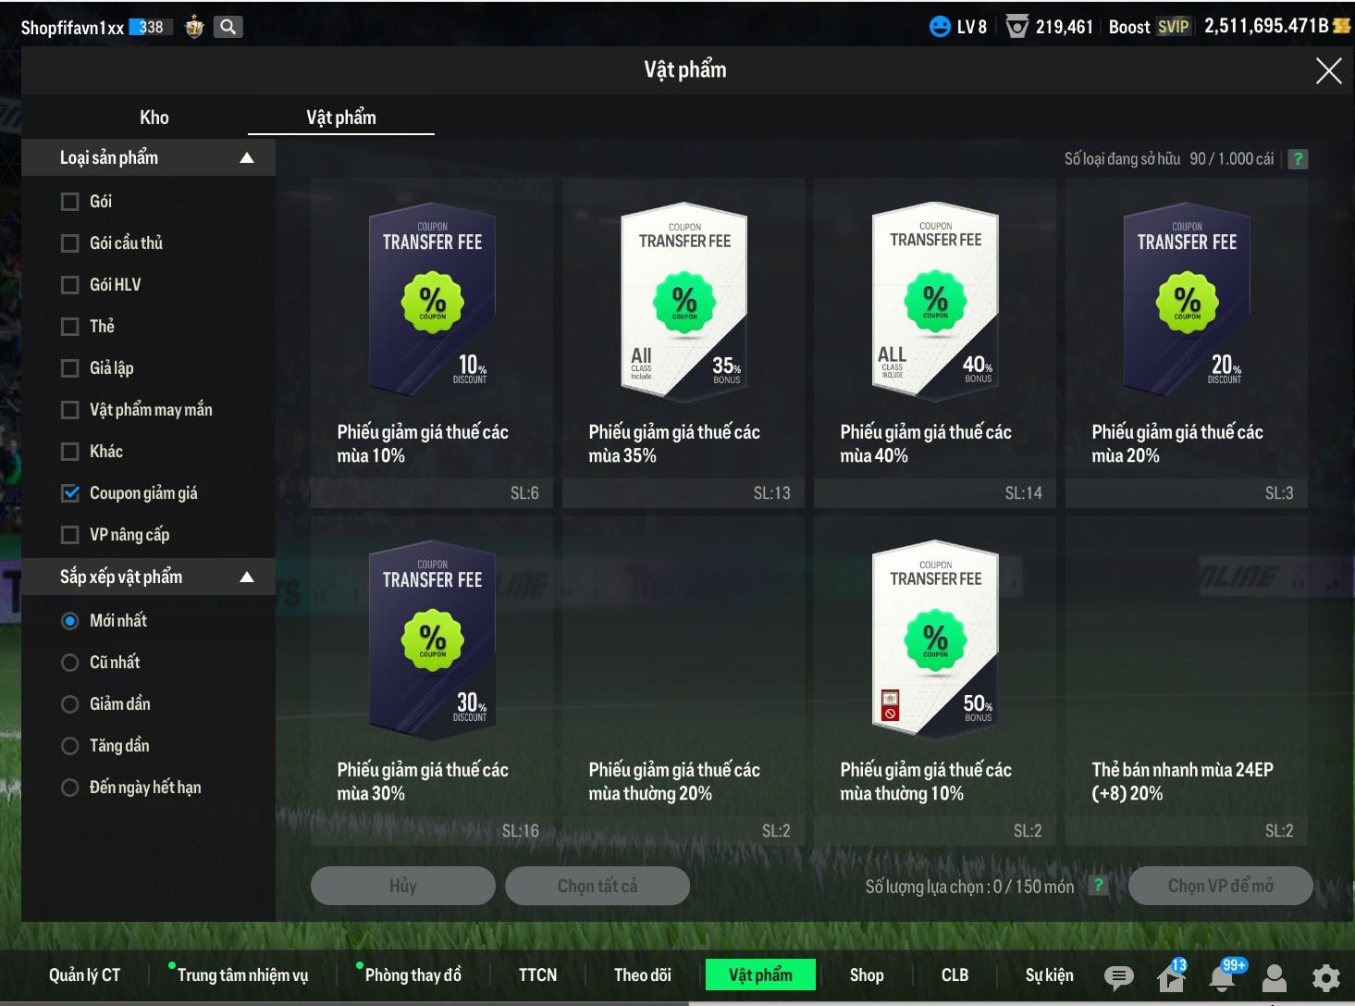Sort by Đến ngày hết hạn
This screenshot has height=1006, width=1355.
[69, 788]
